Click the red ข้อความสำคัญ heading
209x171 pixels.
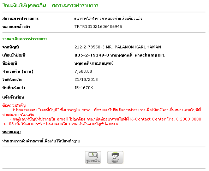coord(16,105)
